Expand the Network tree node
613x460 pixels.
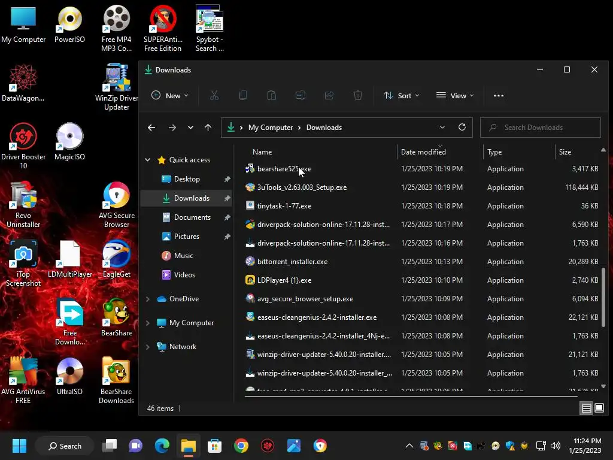pyautogui.click(x=148, y=347)
